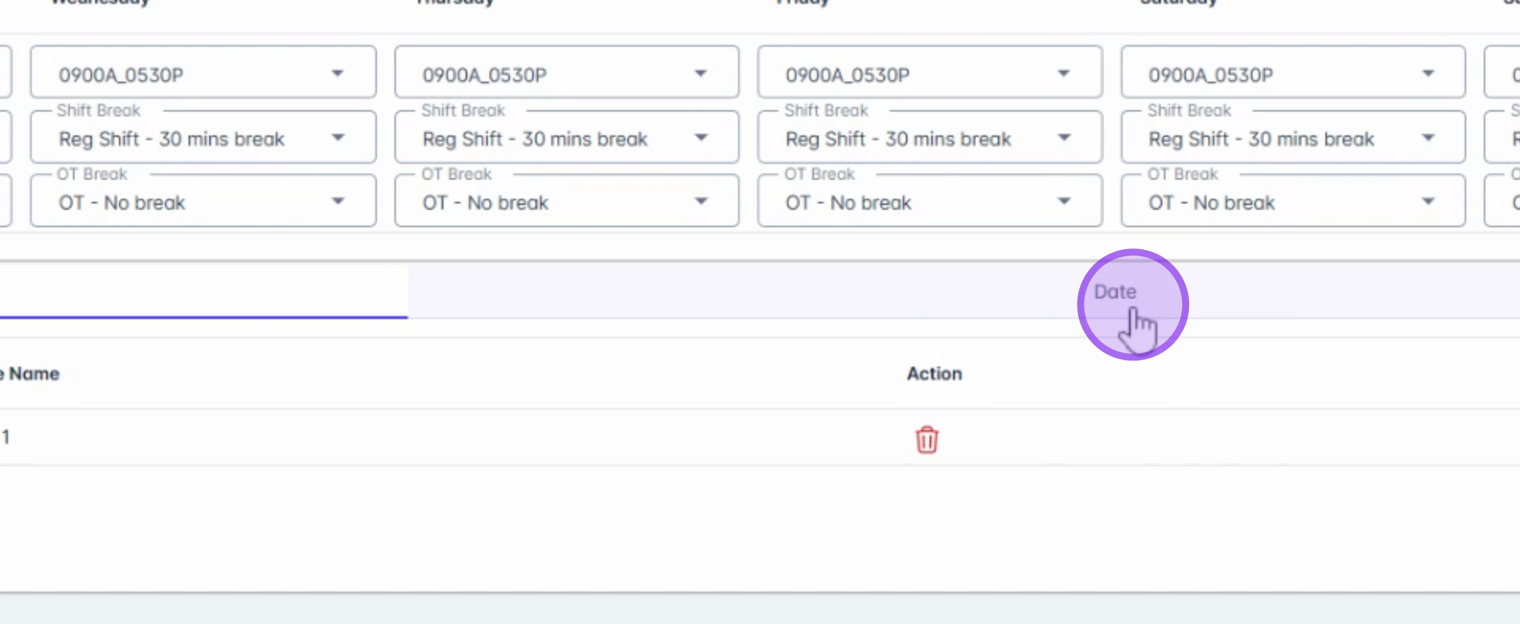This screenshot has height=624, width=1520.
Task: Click the Name column header
Action: tap(32, 374)
